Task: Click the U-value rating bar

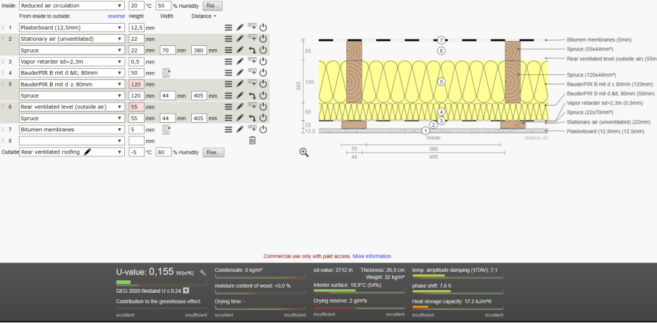Action: click(x=162, y=283)
